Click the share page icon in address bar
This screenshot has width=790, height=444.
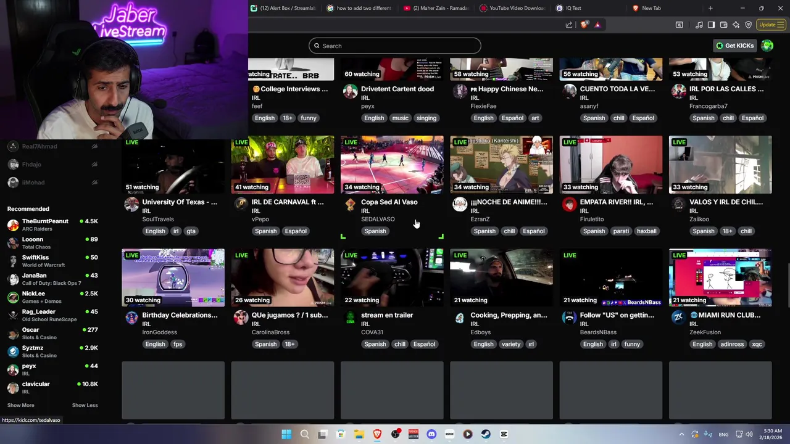click(568, 25)
